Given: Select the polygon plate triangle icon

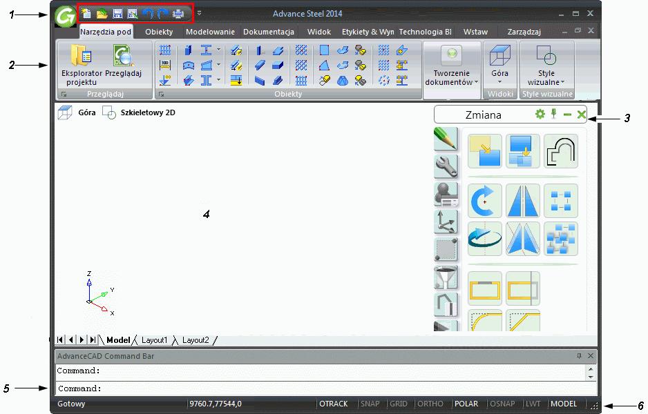Looking at the screenshot, I should coord(325,66).
